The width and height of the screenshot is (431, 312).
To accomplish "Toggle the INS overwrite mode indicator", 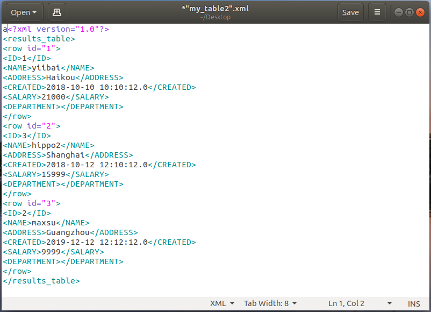I will pyautogui.click(x=414, y=303).
